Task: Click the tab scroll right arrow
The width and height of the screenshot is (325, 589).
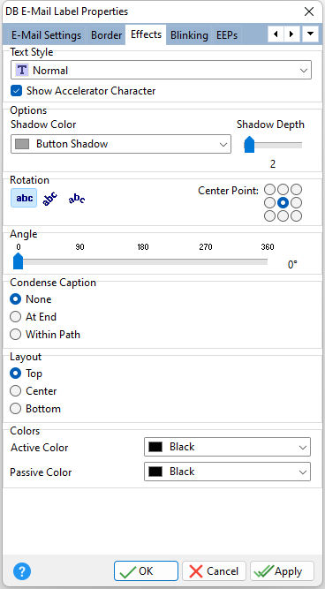Action: pyautogui.click(x=291, y=34)
